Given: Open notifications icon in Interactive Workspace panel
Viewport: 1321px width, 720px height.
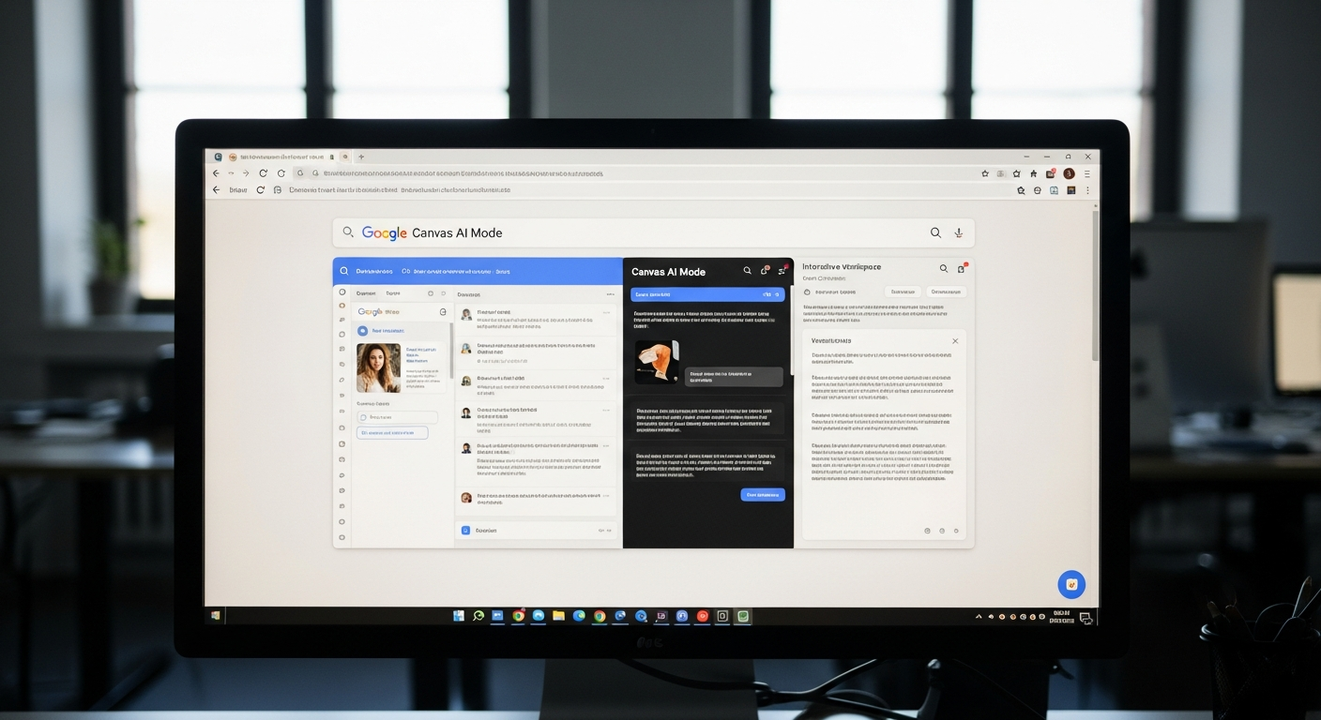Looking at the screenshot, I should pyautogui.click(x=961, y=269).
